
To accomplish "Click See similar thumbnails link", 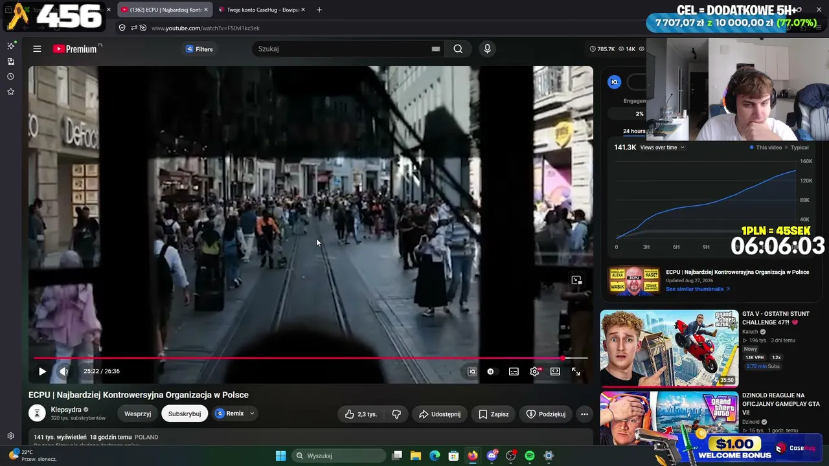I will click(x=698, y=289).
